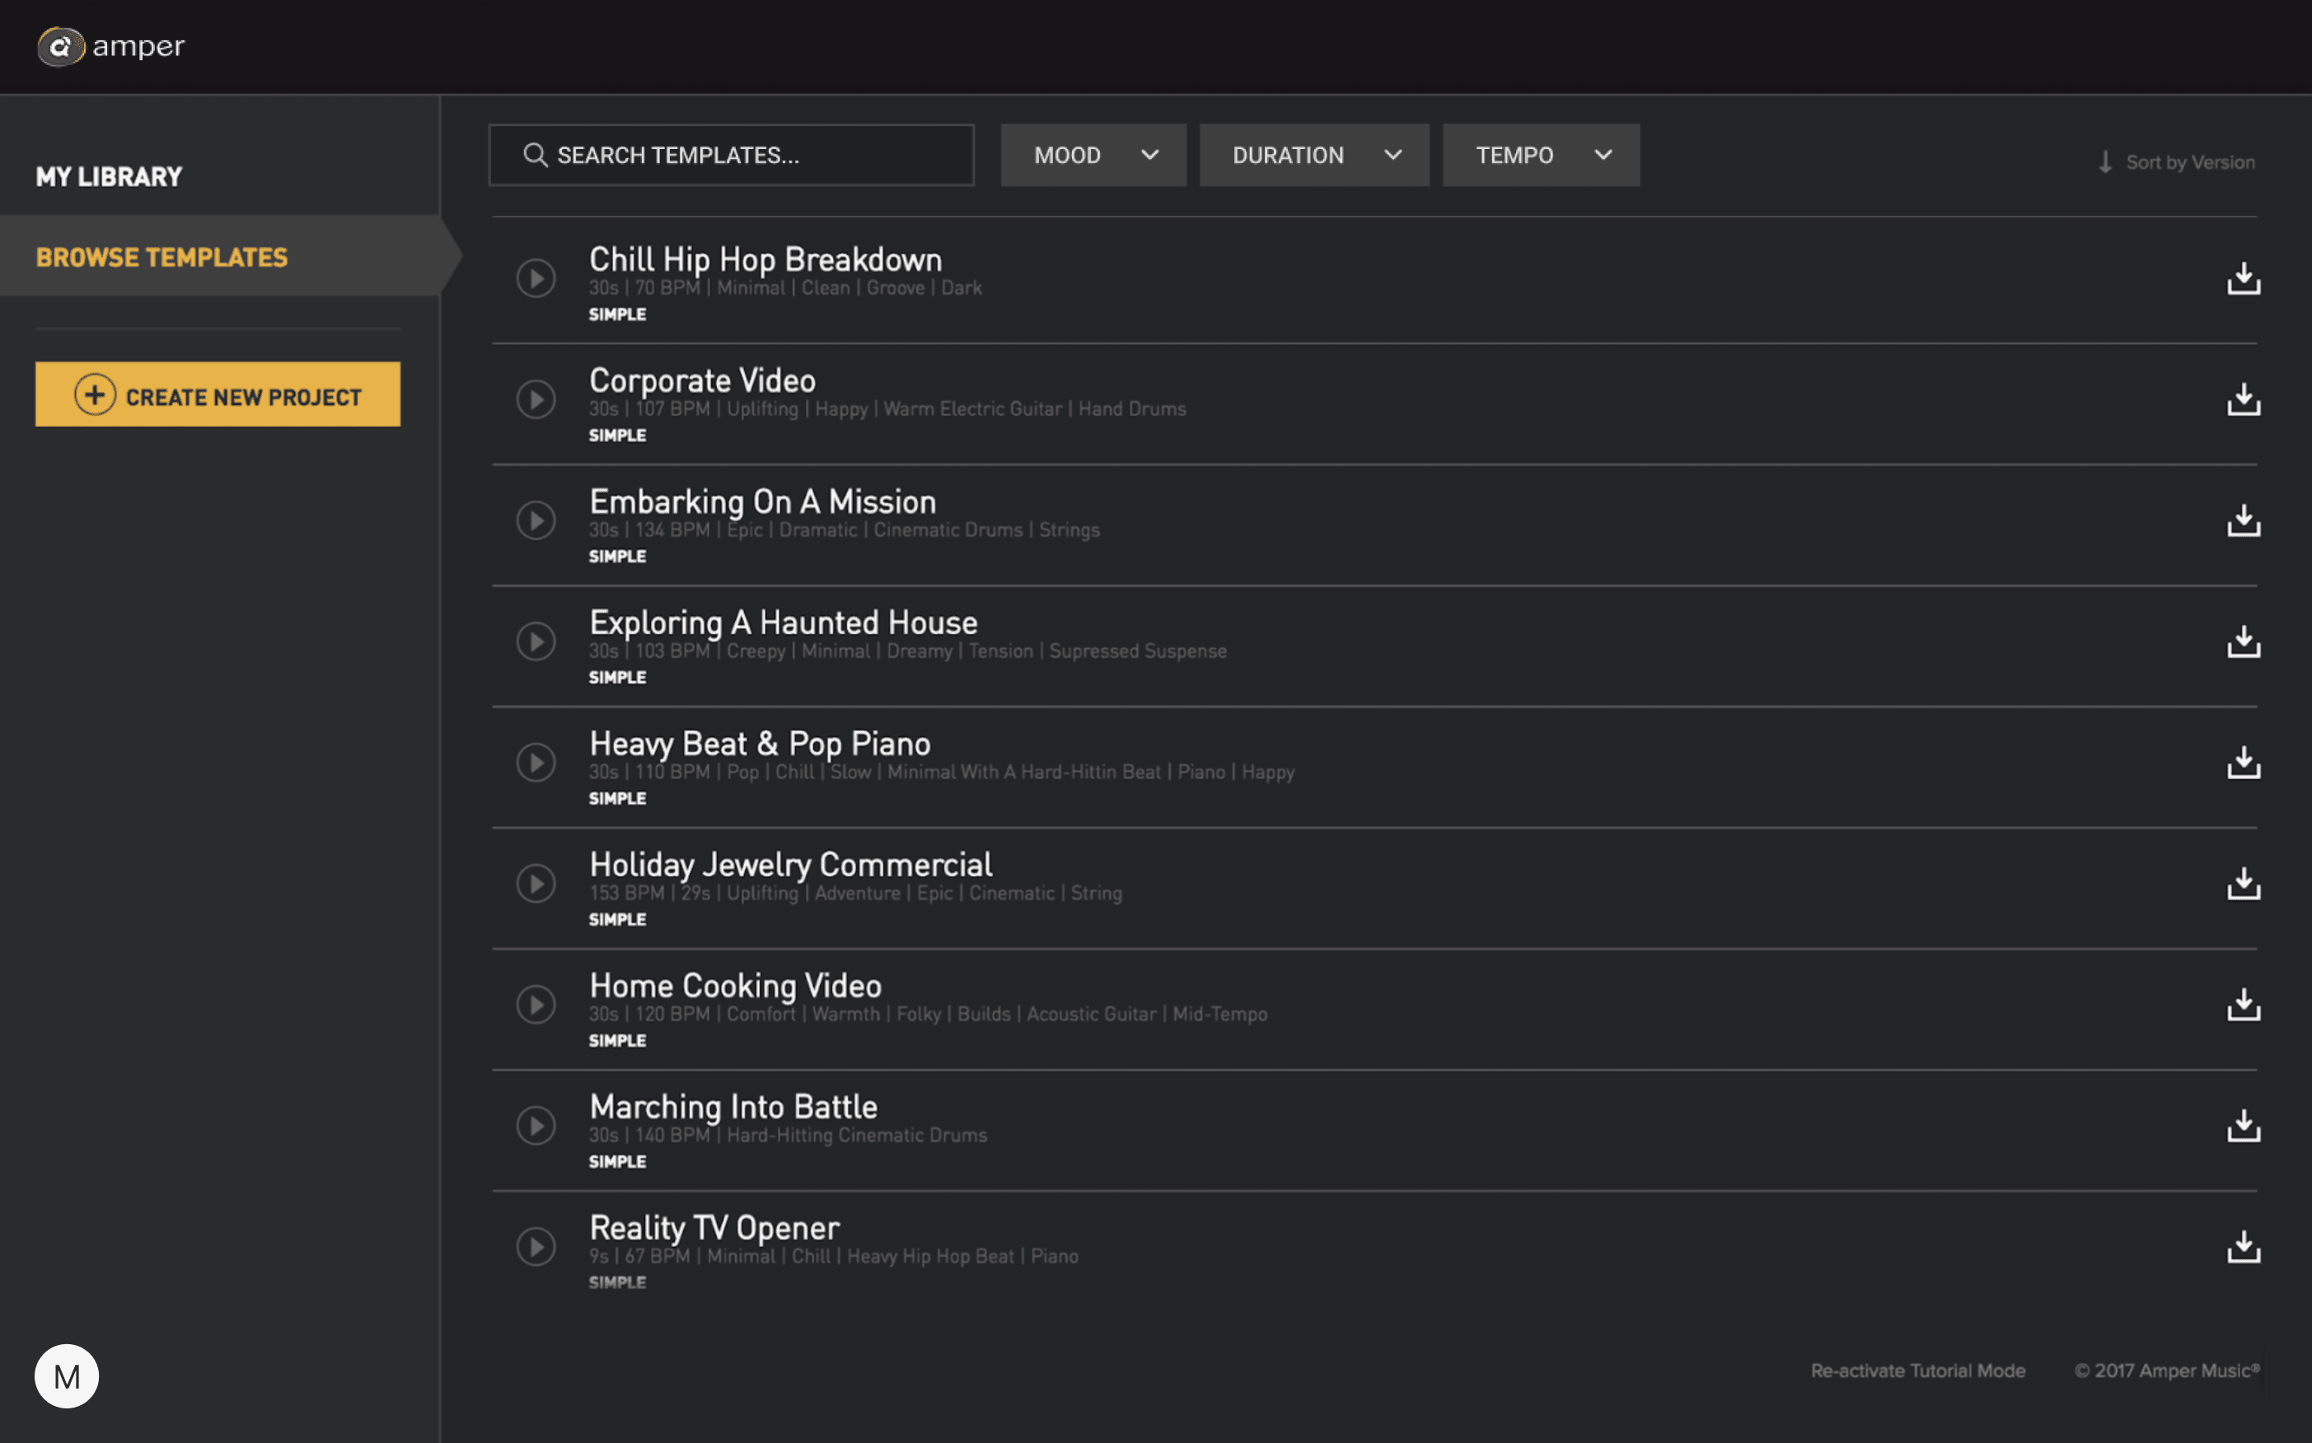
Task: Open the M user avatar menu
Action: 67,1376
